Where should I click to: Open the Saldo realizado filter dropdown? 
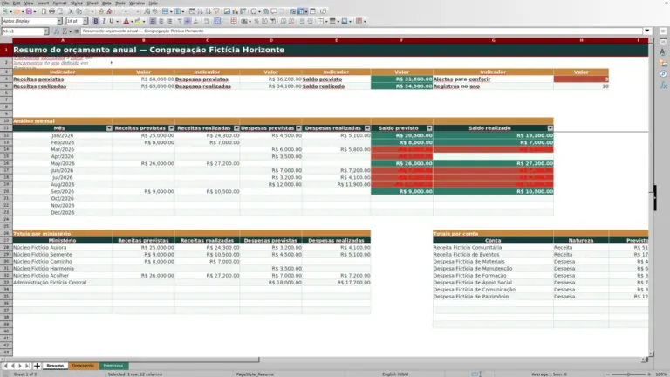click(x=550, y=128)
